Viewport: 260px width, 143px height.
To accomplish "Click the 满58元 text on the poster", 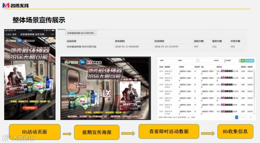I will [81, 86].
